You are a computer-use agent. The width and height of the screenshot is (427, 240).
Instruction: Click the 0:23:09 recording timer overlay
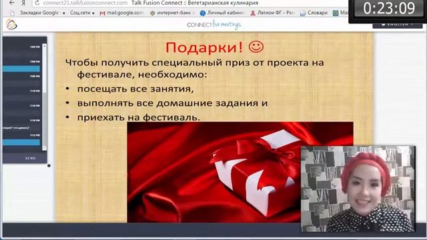coord(388,8)
